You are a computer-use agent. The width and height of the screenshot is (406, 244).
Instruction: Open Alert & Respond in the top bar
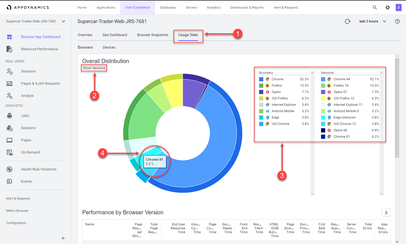point(285,7)
